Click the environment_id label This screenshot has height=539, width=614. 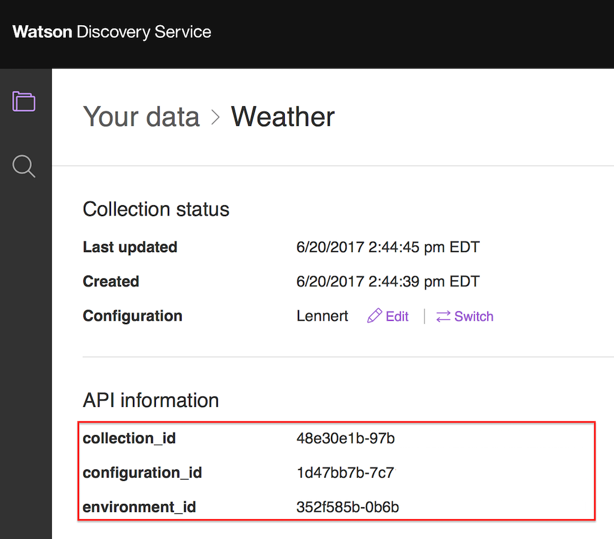(x=139, y=507)
